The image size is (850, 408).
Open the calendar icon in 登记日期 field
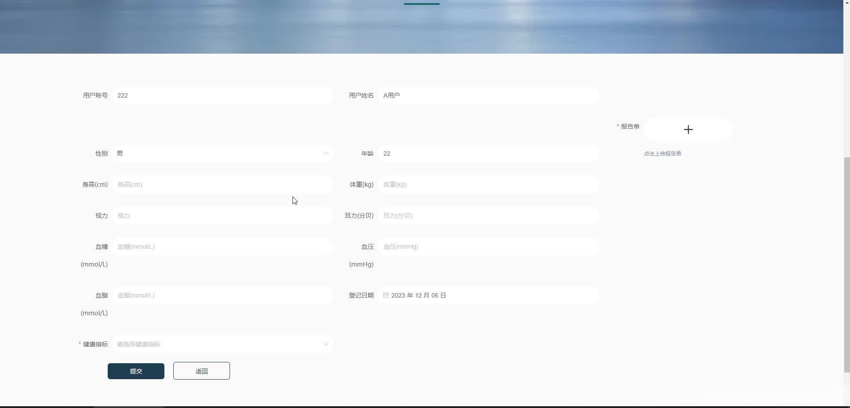tap(385, 295)
